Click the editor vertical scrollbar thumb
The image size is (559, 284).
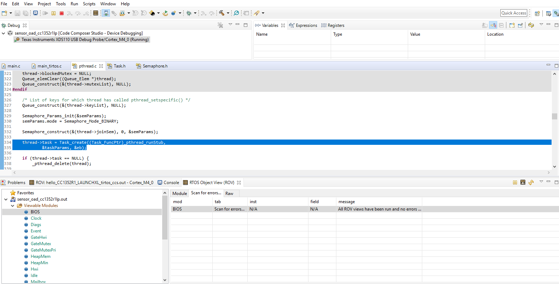(554, 116)
